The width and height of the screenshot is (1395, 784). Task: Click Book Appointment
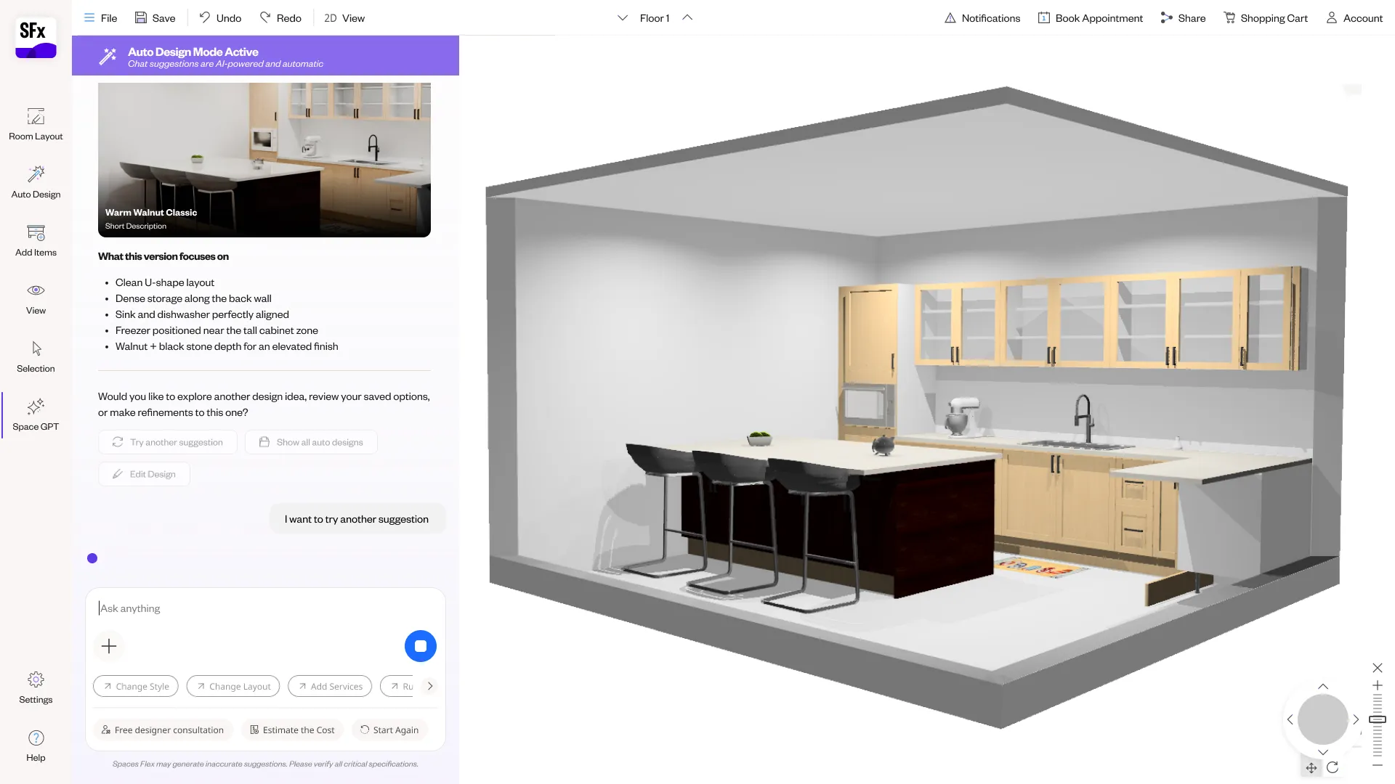(x=1090, y=18)
